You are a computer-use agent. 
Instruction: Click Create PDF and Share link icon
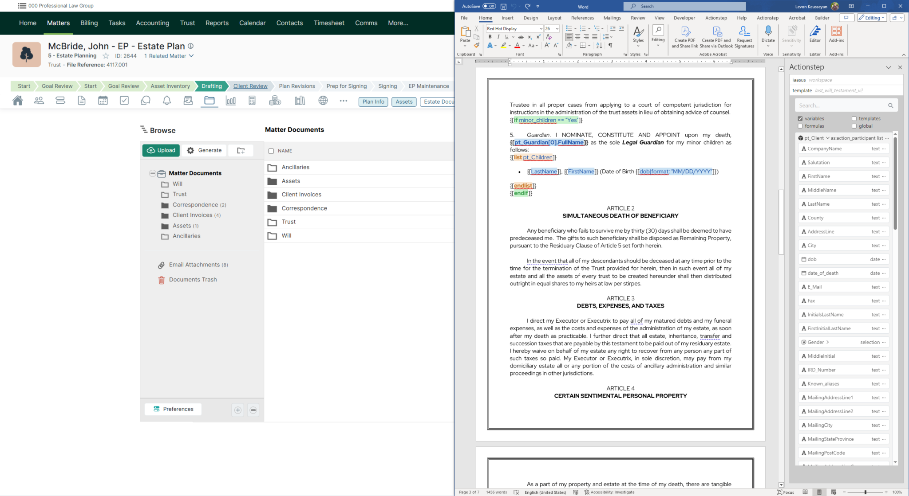(685, 32)
